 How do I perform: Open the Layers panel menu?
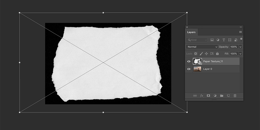240,32
